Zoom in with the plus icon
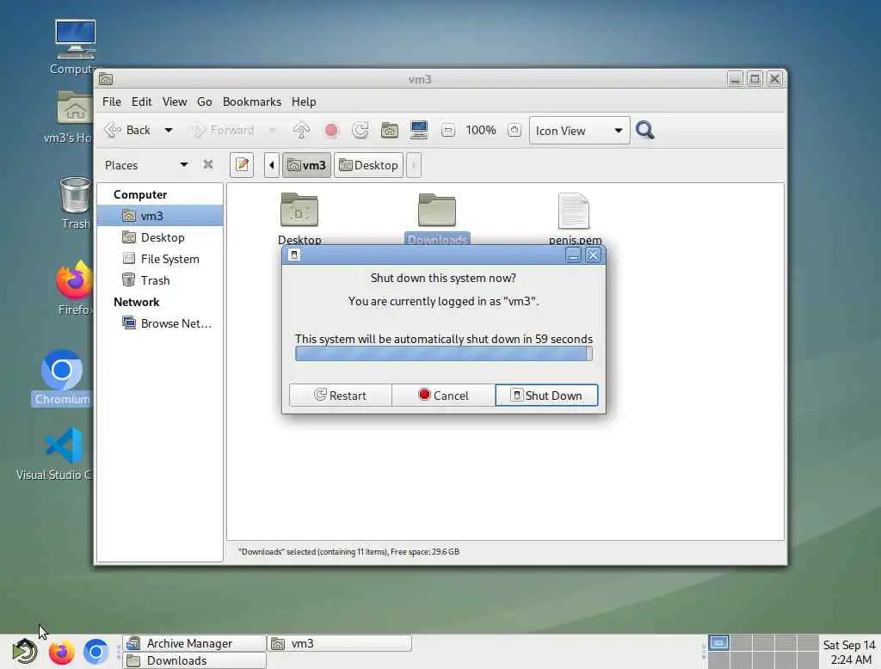Image resolution: width=881 pixels, height=669 pixels. 514,131
